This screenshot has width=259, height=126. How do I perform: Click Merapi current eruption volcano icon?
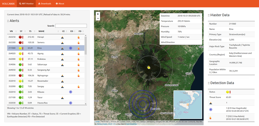[62, 37]
